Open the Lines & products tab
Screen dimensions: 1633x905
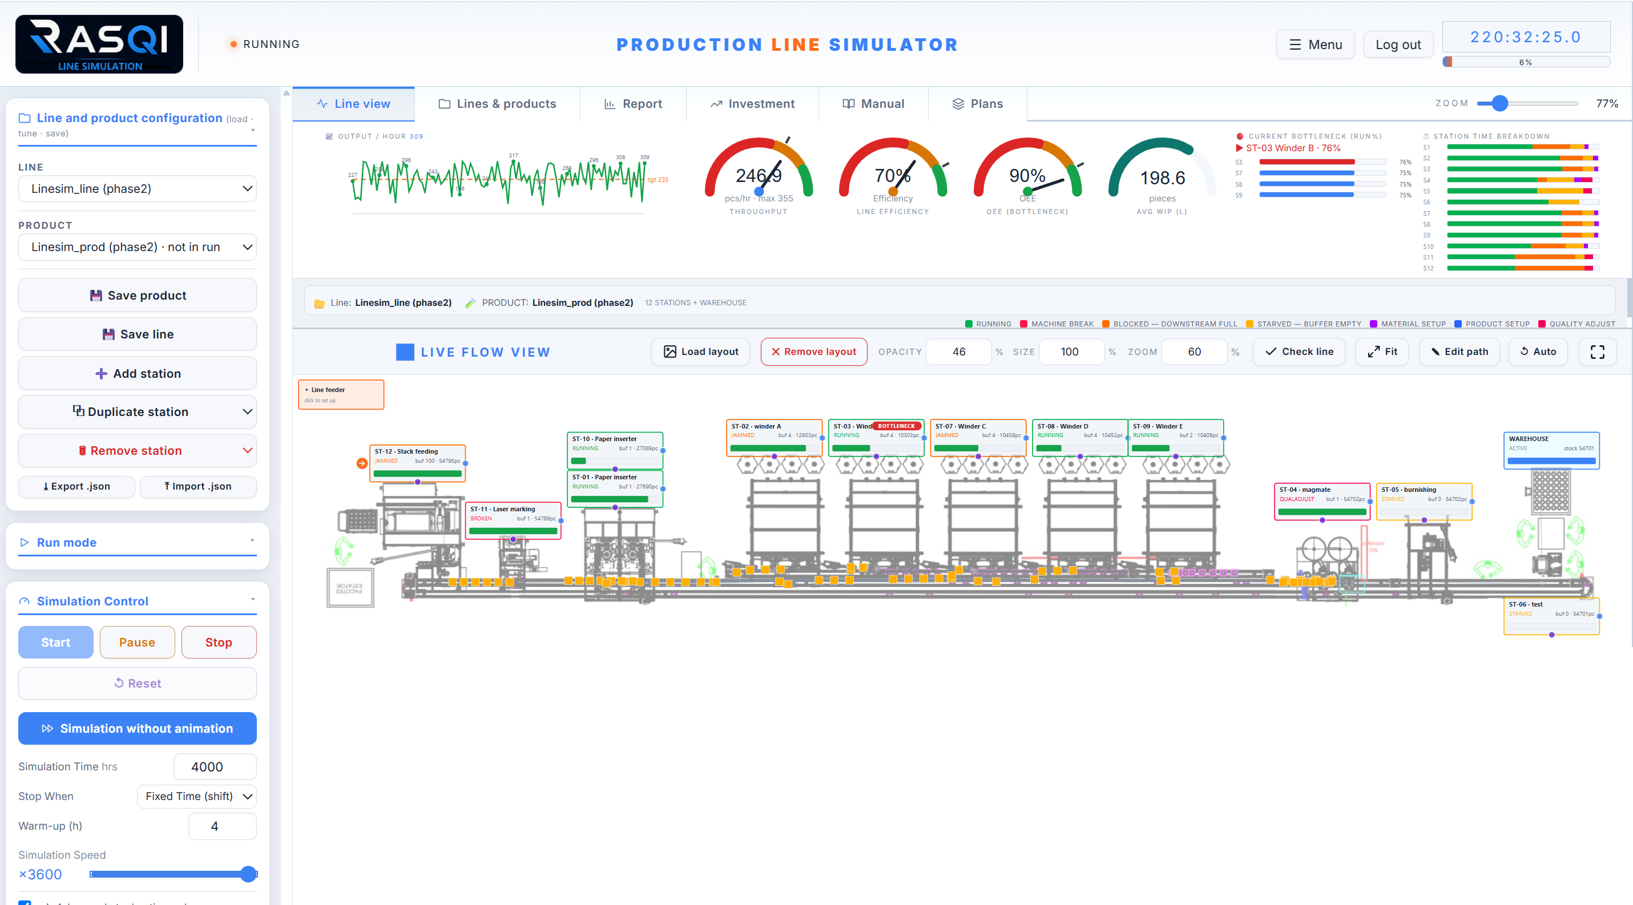click(x=497, y=104)
